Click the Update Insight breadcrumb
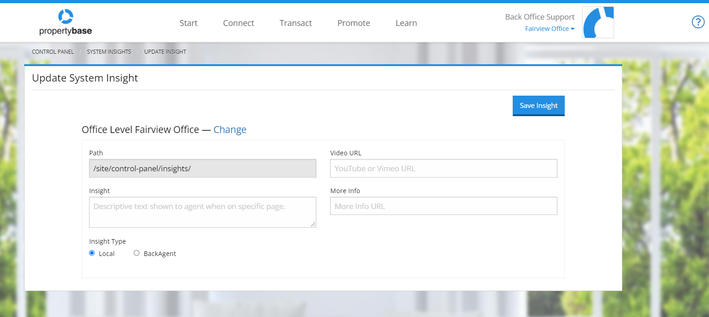Viewport: 709px width, 317px height. pyautogui.click(x=165, y=51)
